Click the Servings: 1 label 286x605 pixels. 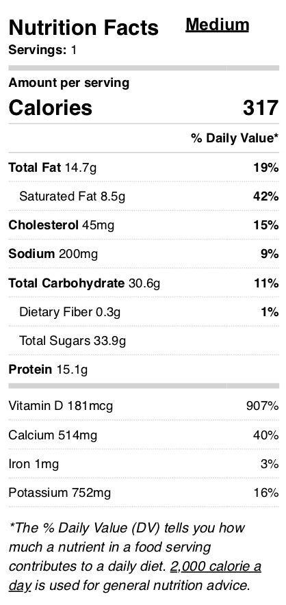(x=42, y=50)
